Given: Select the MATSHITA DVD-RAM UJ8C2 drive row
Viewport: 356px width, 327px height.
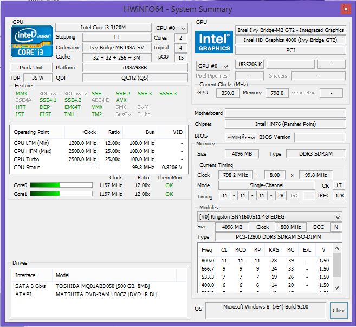Looking at the screenshot, I should click(99, 294).
